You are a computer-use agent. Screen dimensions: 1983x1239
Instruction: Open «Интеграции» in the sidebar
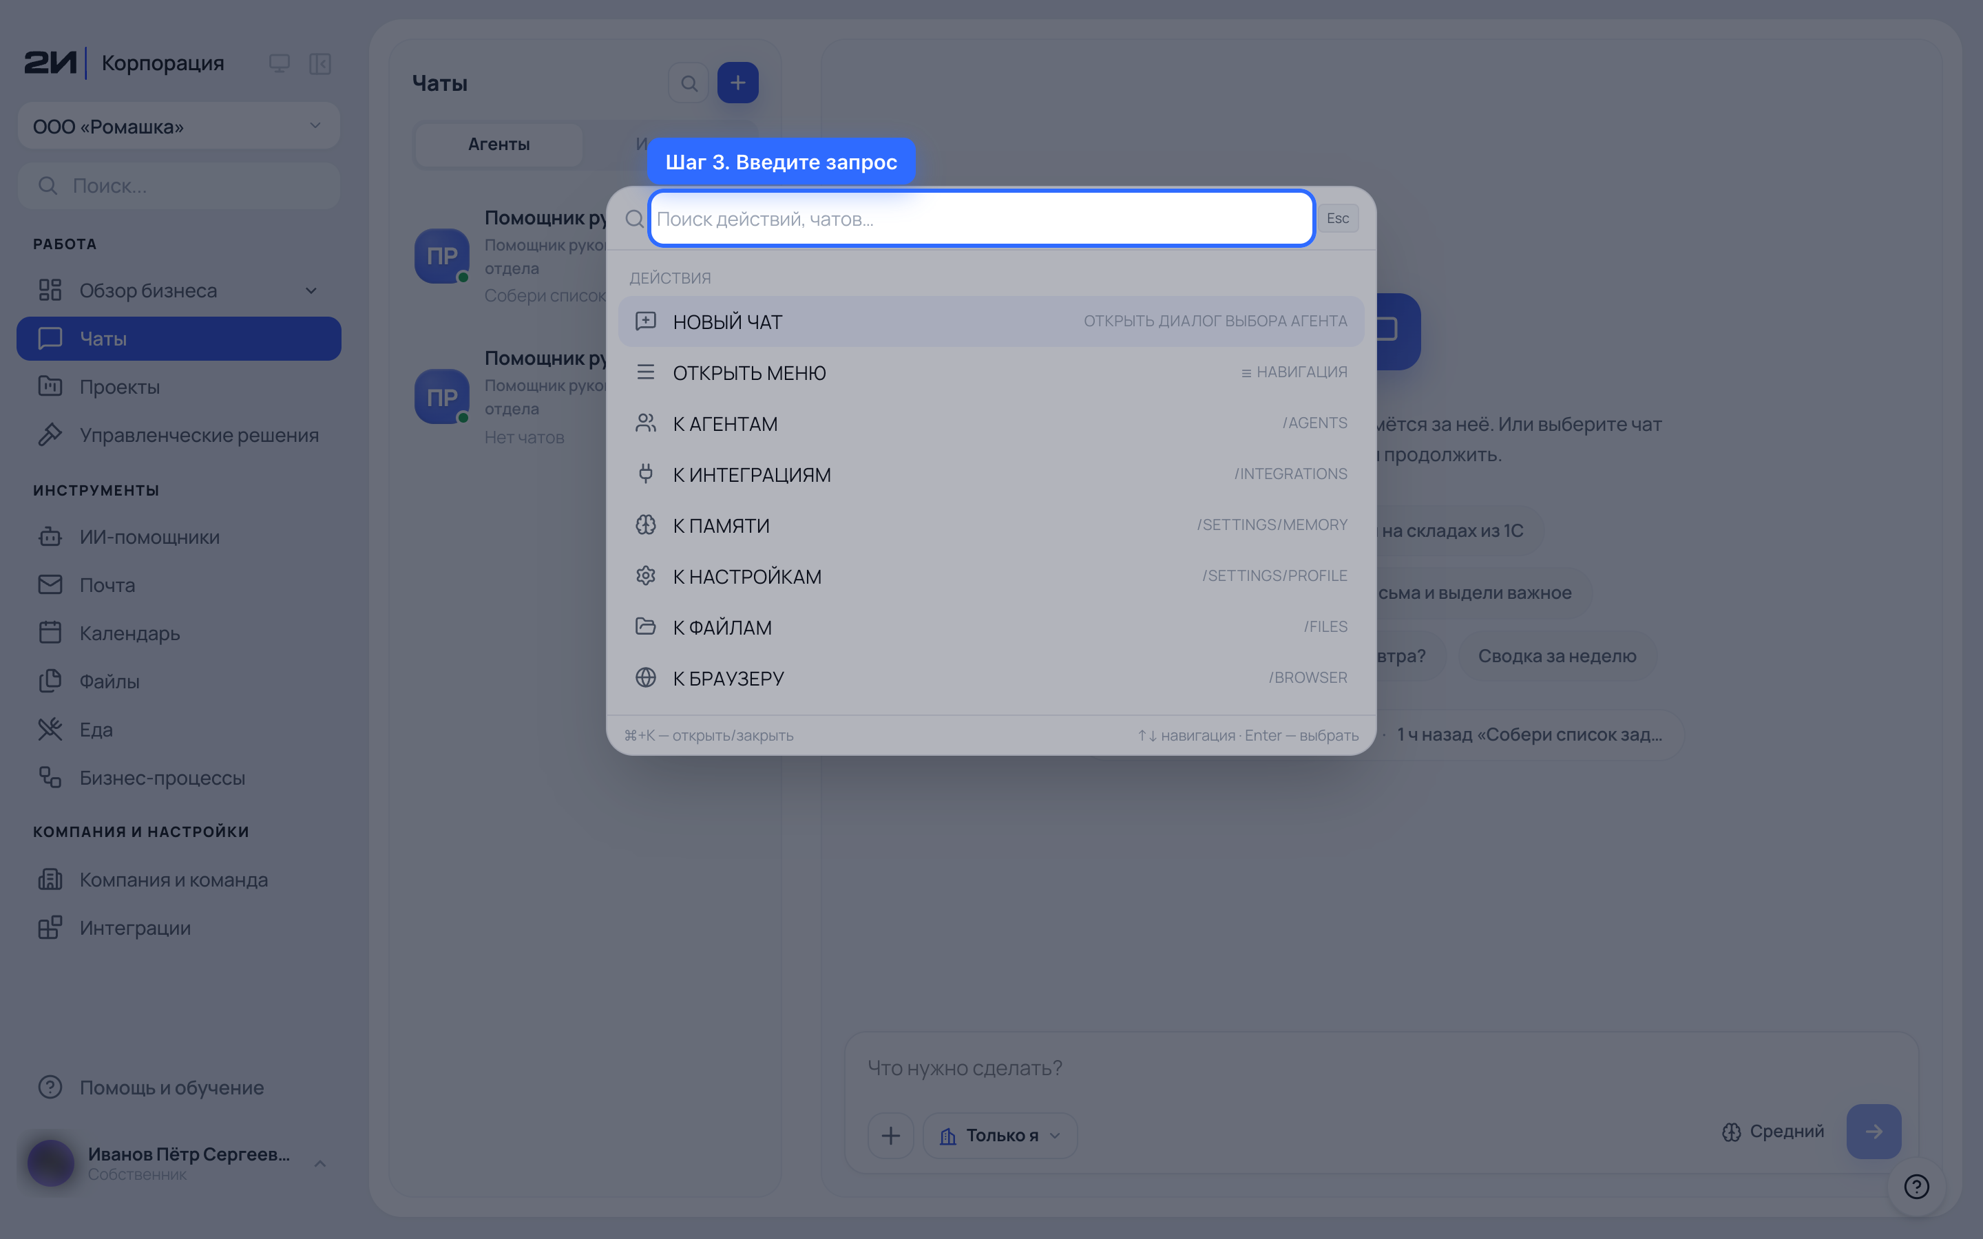(x=178, y=928)
